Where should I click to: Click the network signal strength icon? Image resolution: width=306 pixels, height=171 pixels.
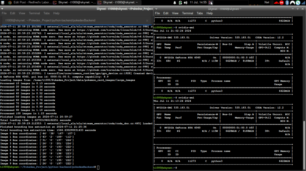click(x=303, y=3)
